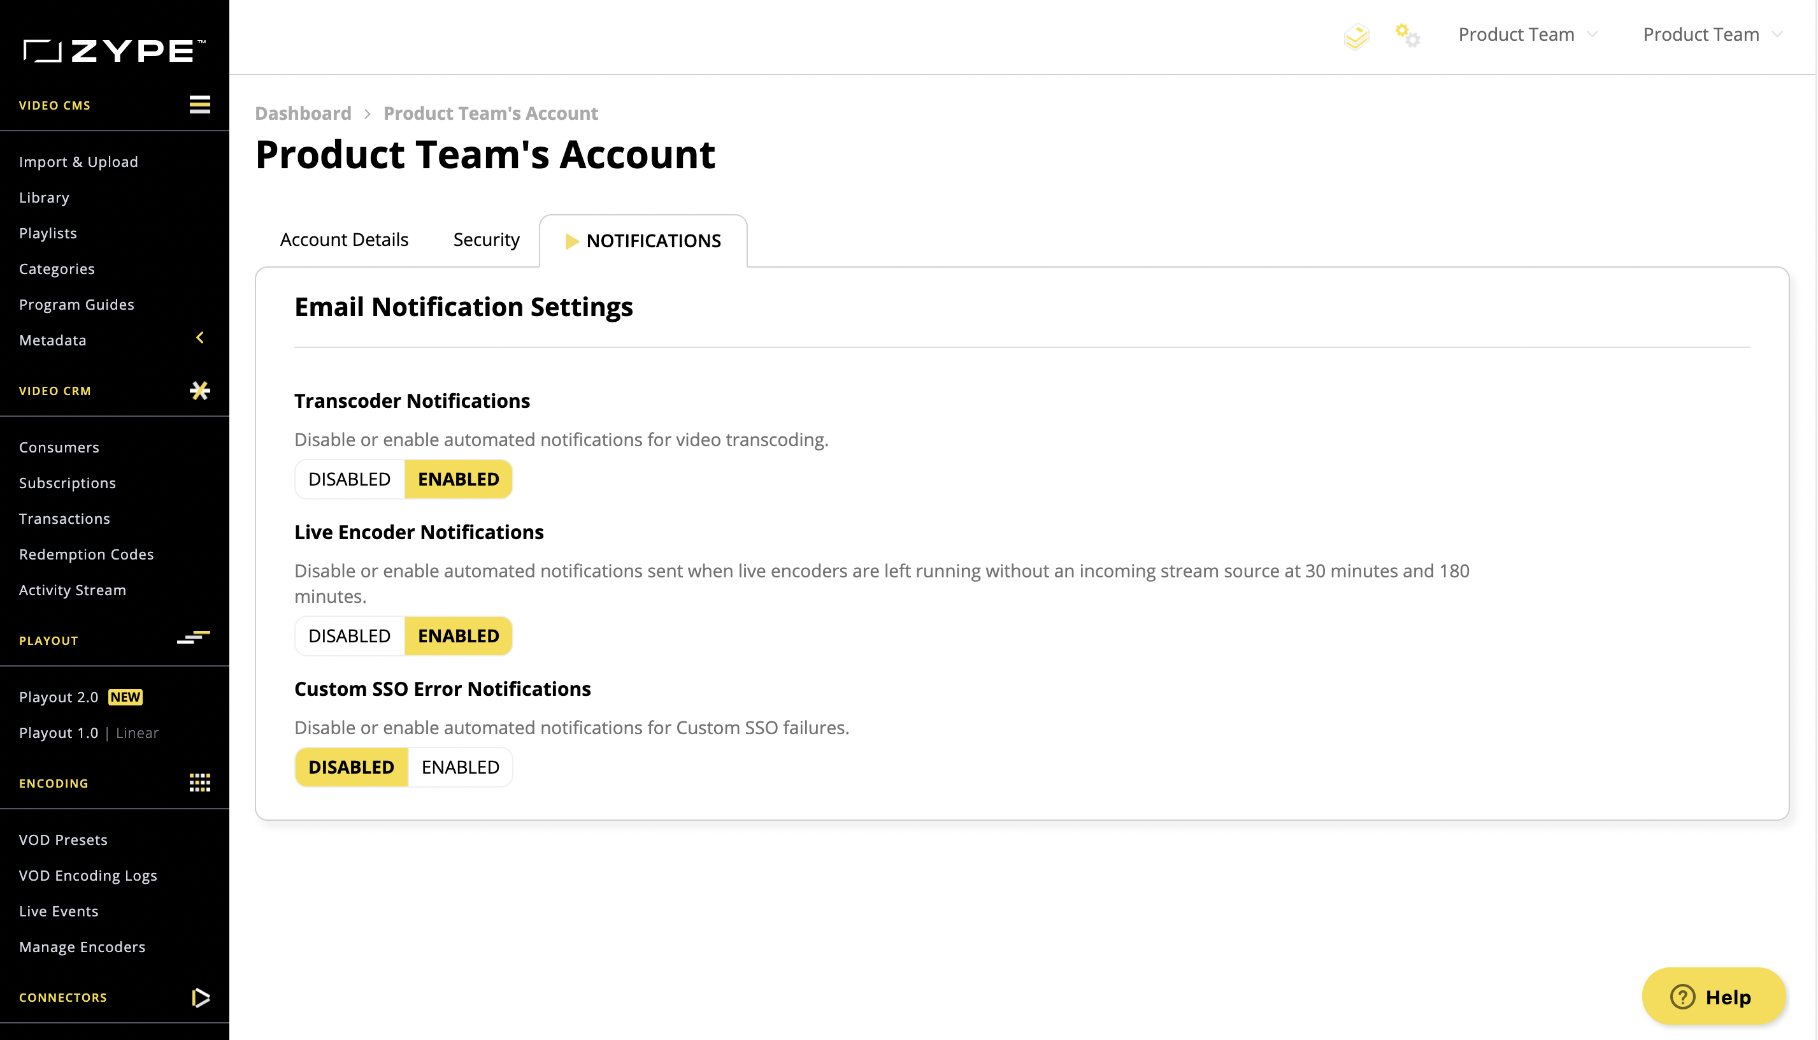The image size is (1818, 1040).
Task: Click Product Team's Account breadcrumb link
Action: point(490,113)
